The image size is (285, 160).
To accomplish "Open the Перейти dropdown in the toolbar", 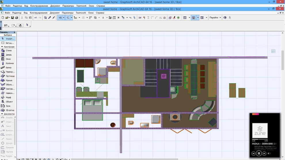I will (x=215, y=18).
